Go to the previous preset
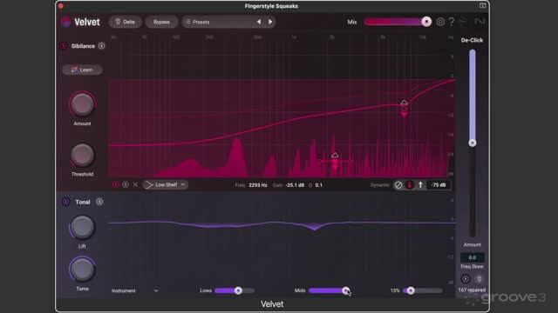This screenshot has height=313, width=558. click(x=259, y=22)
